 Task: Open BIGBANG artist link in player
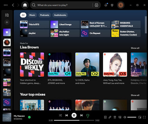click(18, 119)
